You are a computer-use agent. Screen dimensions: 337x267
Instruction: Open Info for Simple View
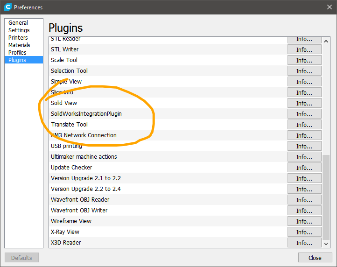[304, 82]
